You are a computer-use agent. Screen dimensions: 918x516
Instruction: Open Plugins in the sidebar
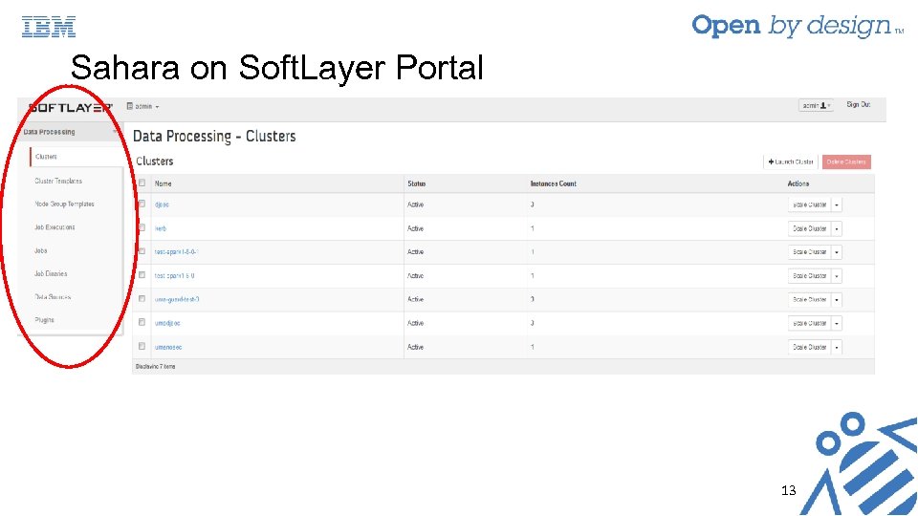[x=44, y=320]
